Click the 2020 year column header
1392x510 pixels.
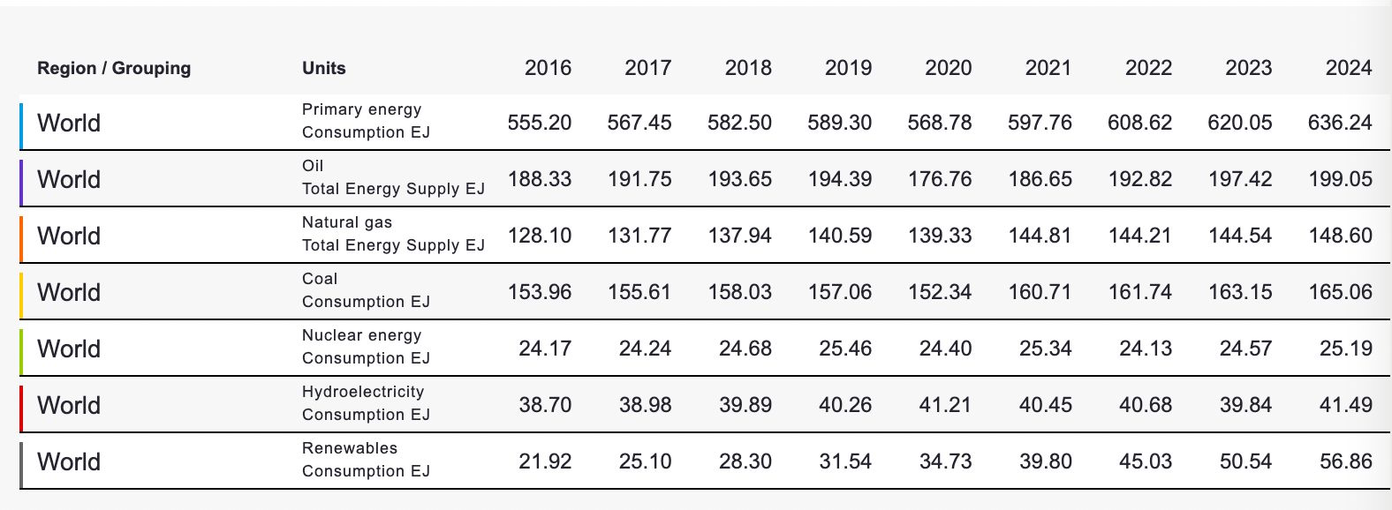pyautogui.click(x=948, y=68)
